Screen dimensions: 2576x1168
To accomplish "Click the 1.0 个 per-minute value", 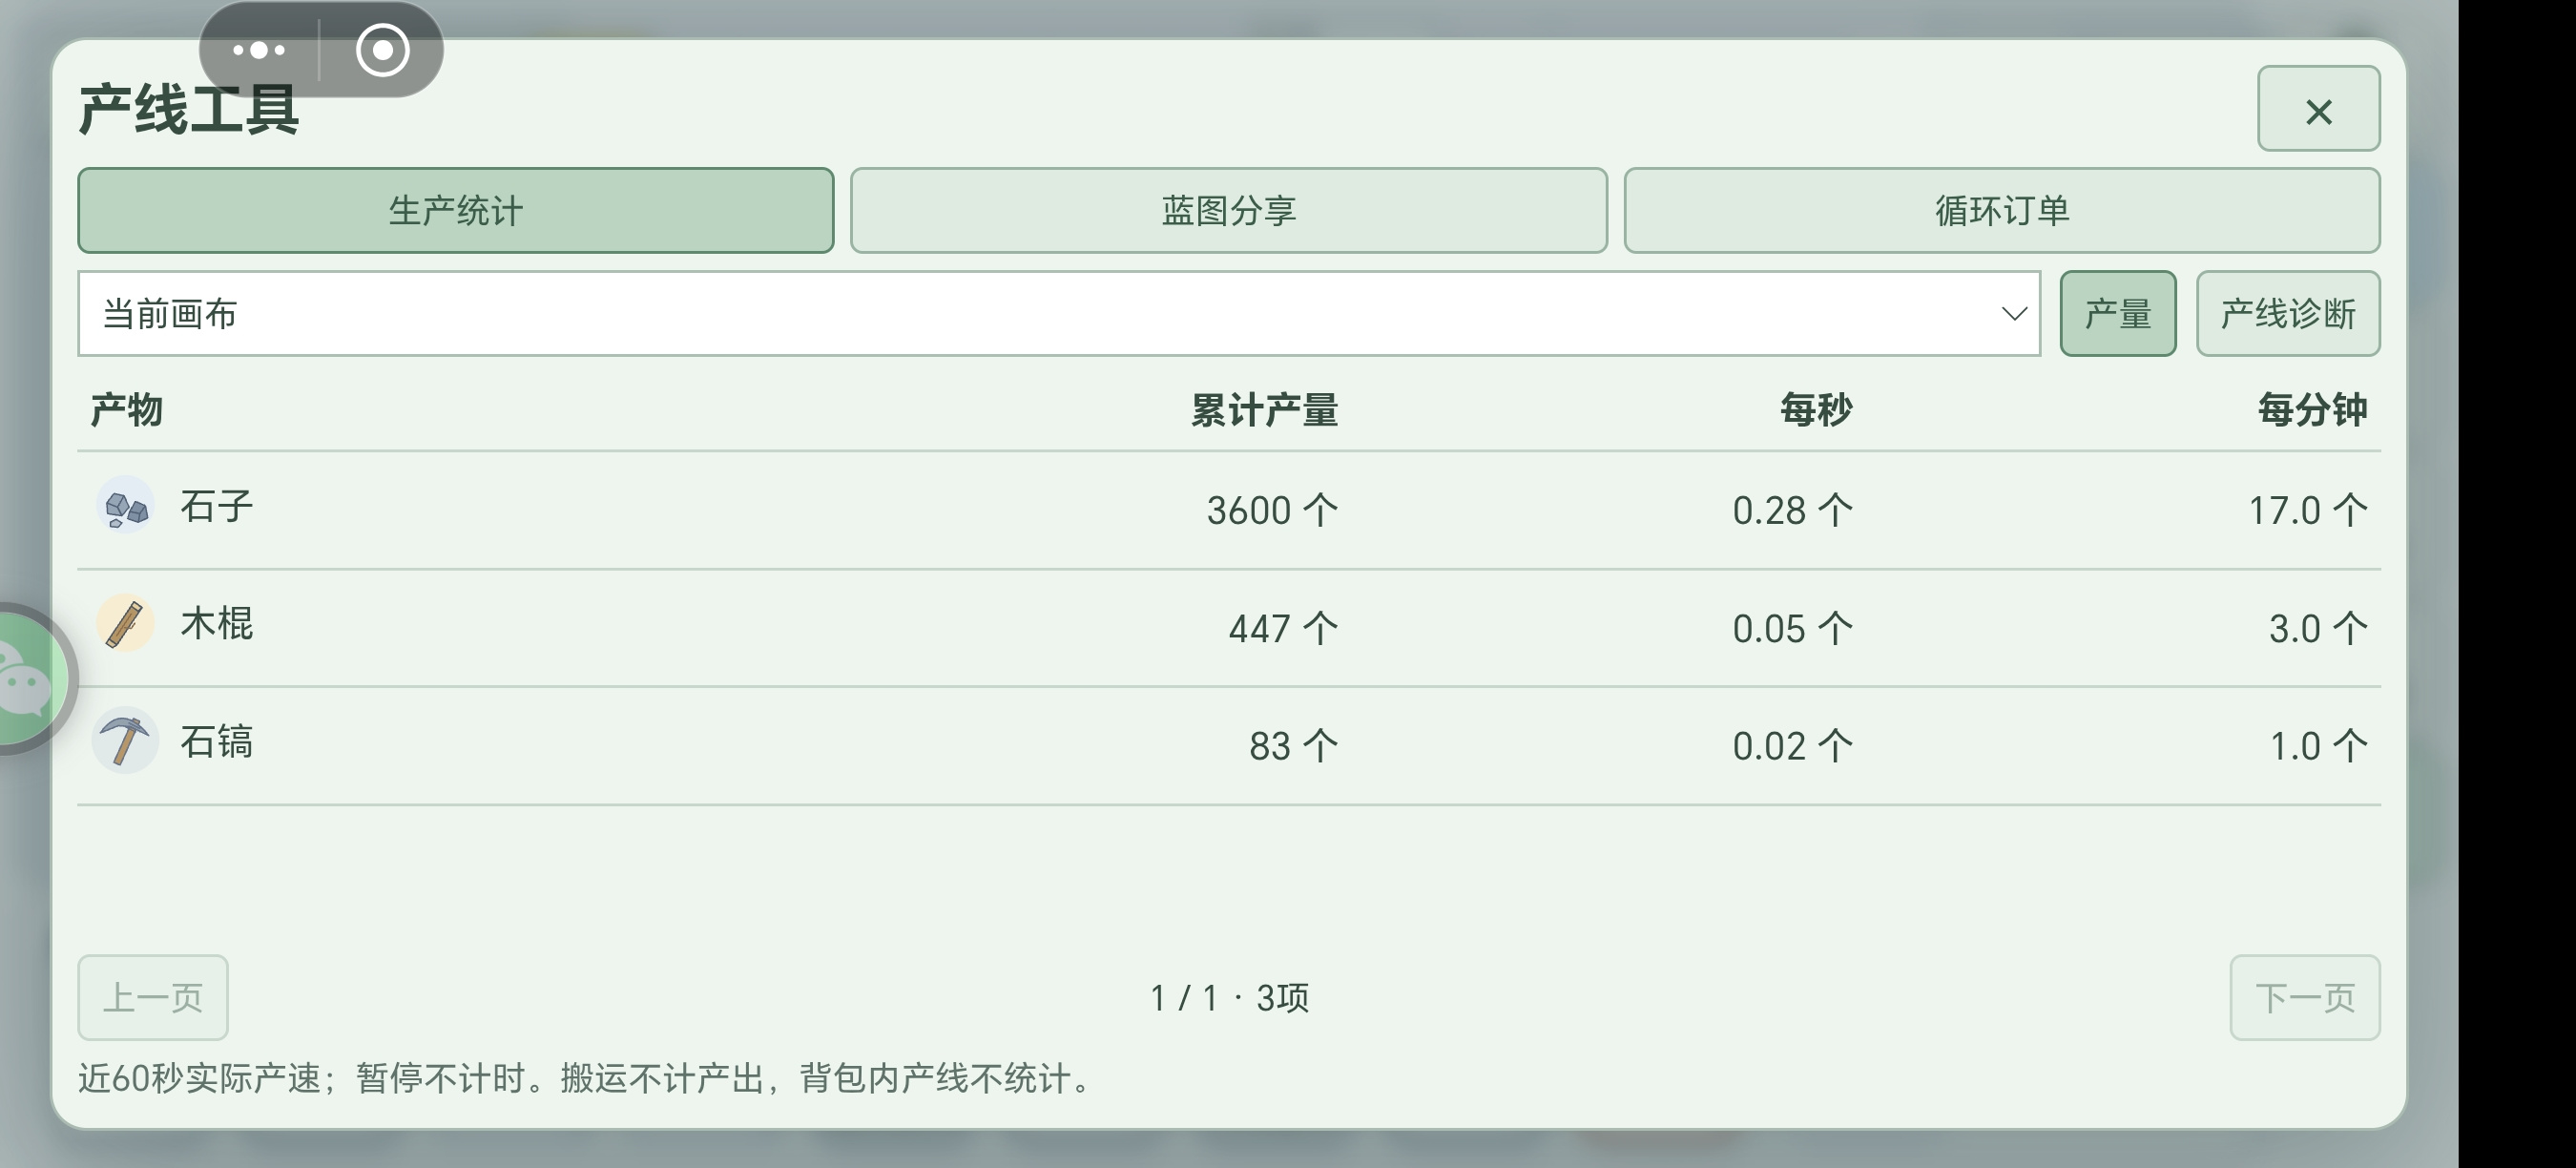I will 2318,746.
